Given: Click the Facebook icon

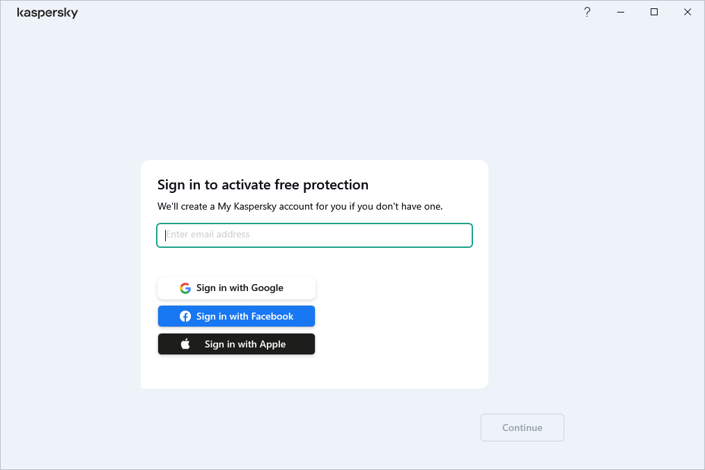Looking at the screenshot, I should point(185,315).
